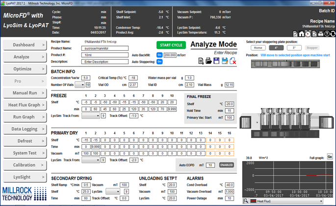Click the Secondary Drying Shelf Ramp field

pos(86,185)
